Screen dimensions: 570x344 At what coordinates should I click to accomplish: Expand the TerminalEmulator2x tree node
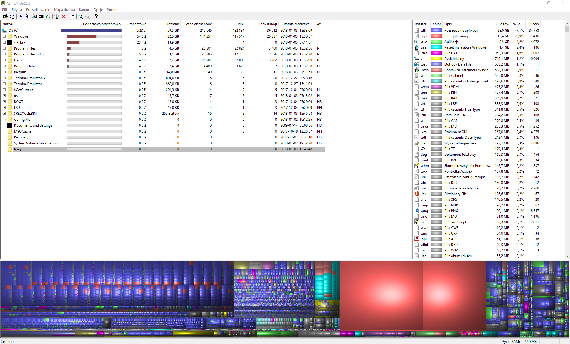(4, 78)
